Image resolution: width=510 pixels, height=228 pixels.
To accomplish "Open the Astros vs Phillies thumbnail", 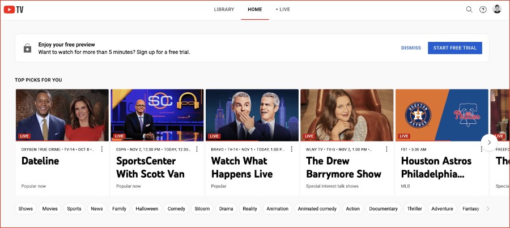I will [442, 115].
